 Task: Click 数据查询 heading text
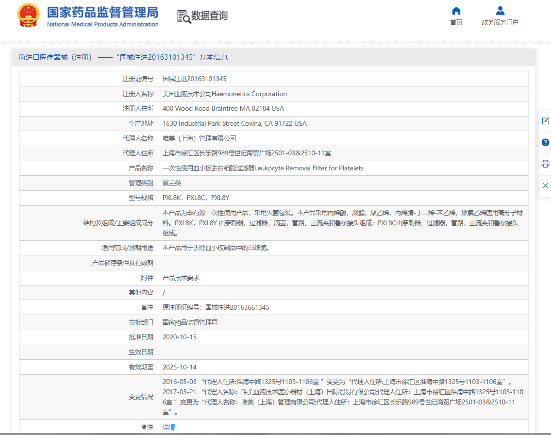pos(209,16)
